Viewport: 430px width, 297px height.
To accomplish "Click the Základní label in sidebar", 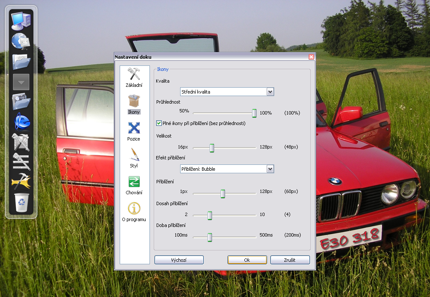I will [x=134, y=85].
